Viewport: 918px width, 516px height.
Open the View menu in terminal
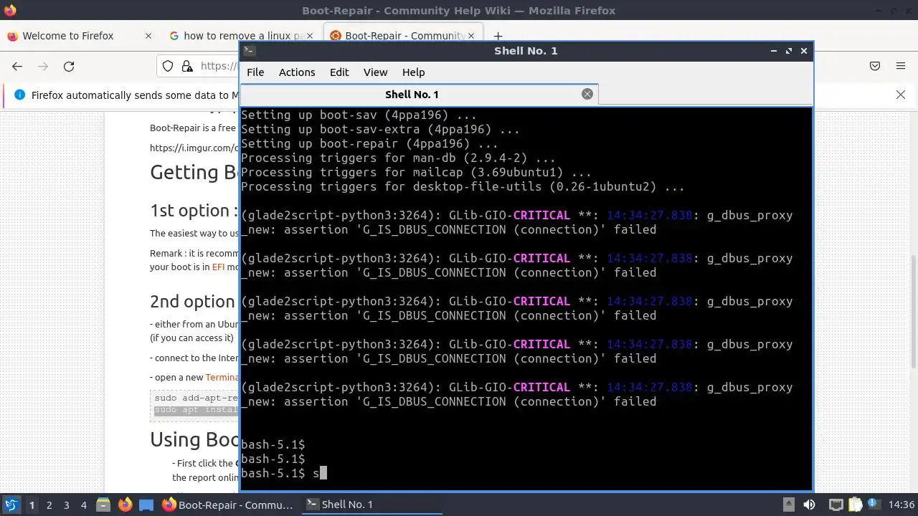pos(375,72)
